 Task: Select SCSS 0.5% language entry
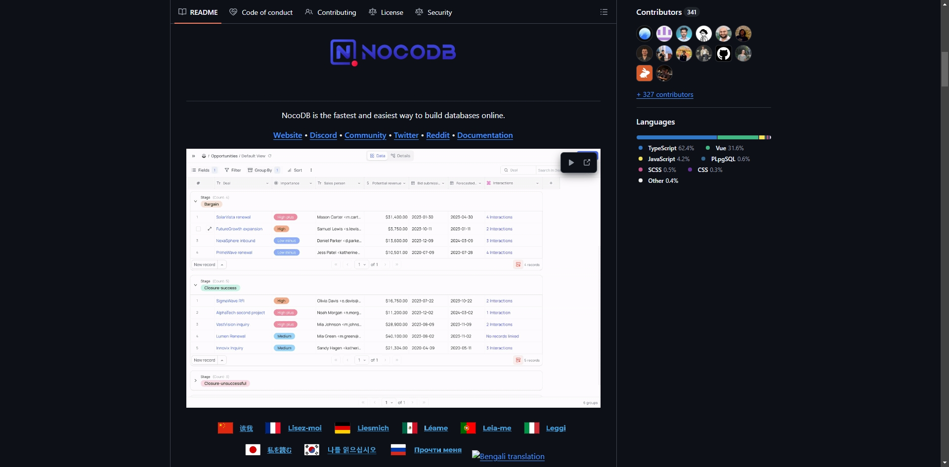657,170
